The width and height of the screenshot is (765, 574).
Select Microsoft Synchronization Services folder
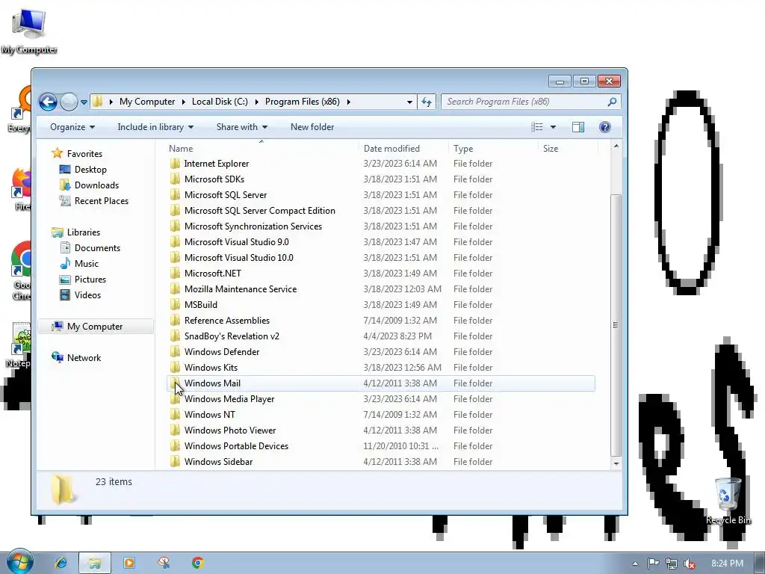[x=253, y=226]
